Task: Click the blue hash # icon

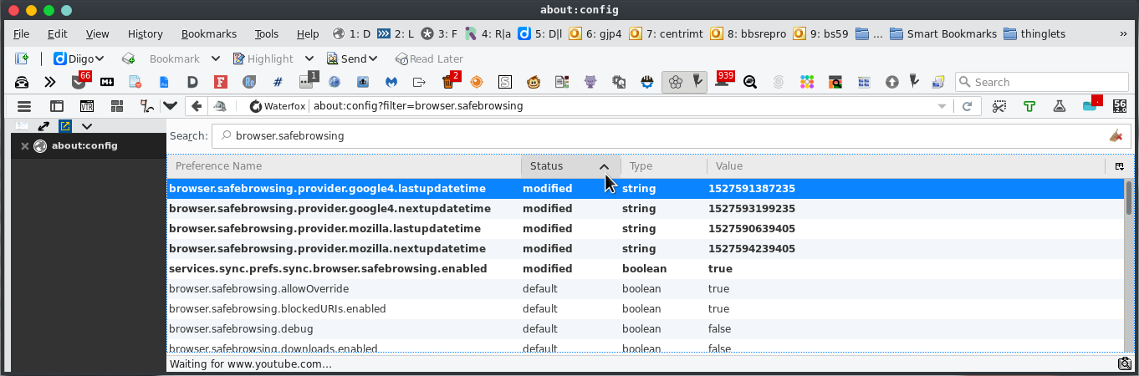Action: (278, 82)
